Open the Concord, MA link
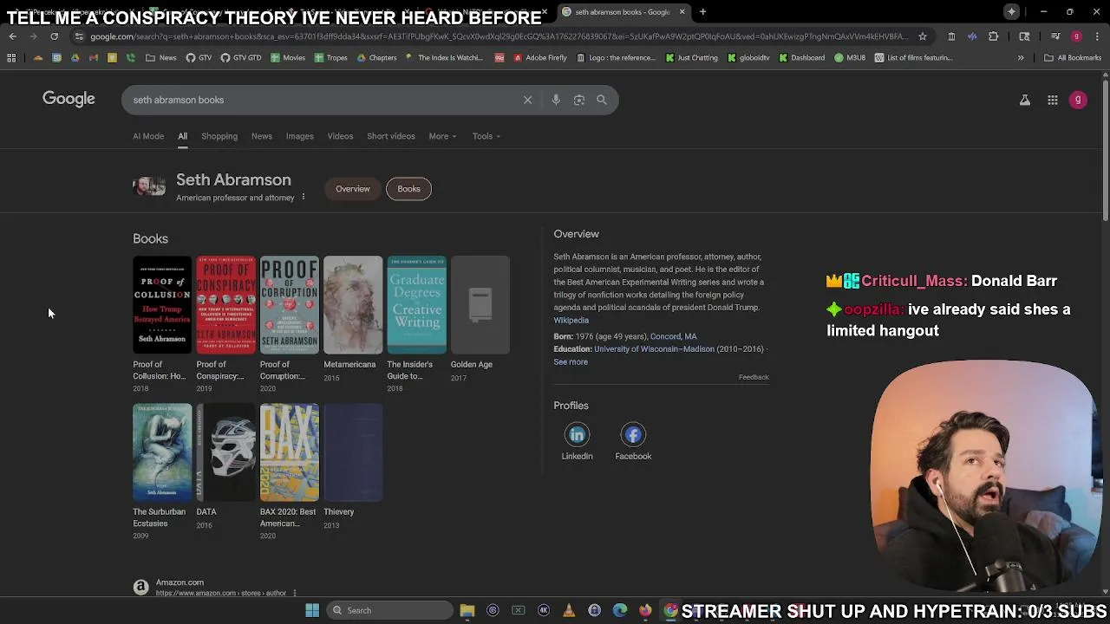This screenshot has height=624, width=1110. point(674,336)
